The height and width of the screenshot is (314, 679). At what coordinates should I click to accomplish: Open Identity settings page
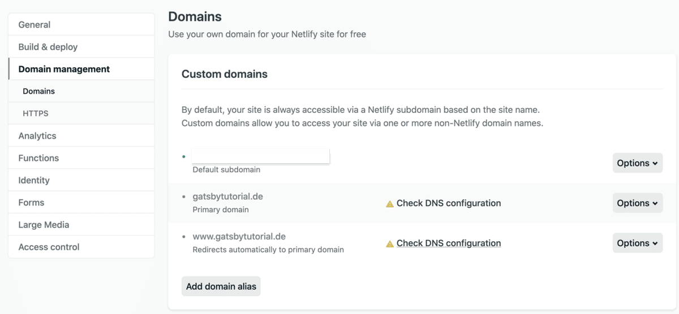[x=34, y=180]
